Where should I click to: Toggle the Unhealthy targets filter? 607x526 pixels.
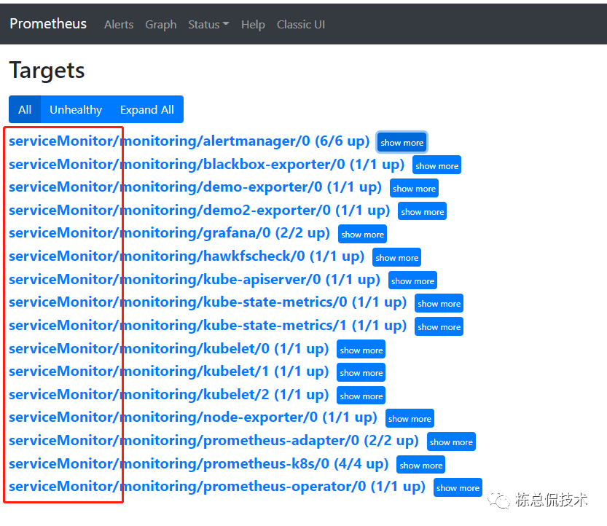point(75,109)
